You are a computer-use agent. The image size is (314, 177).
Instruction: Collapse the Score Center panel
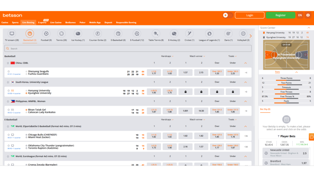[309, 28]
